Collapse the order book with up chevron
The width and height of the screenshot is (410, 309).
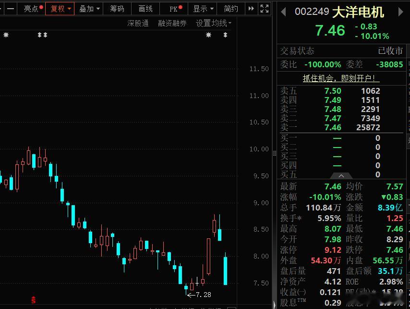(x=341, y=176)
